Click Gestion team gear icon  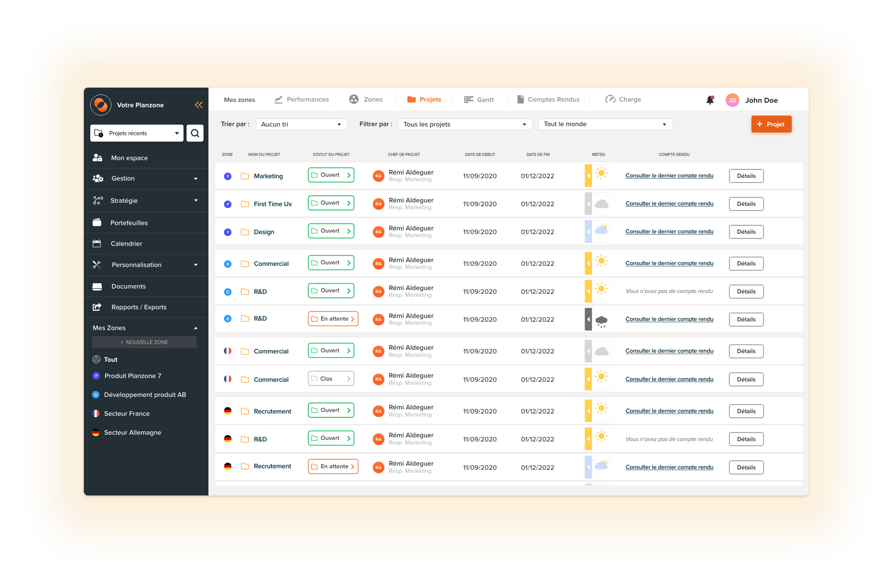click(98, 178)
